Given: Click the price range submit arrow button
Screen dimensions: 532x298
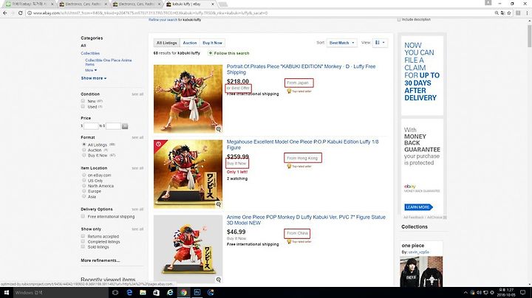Looking at the screenshot, I should [125, 126].
